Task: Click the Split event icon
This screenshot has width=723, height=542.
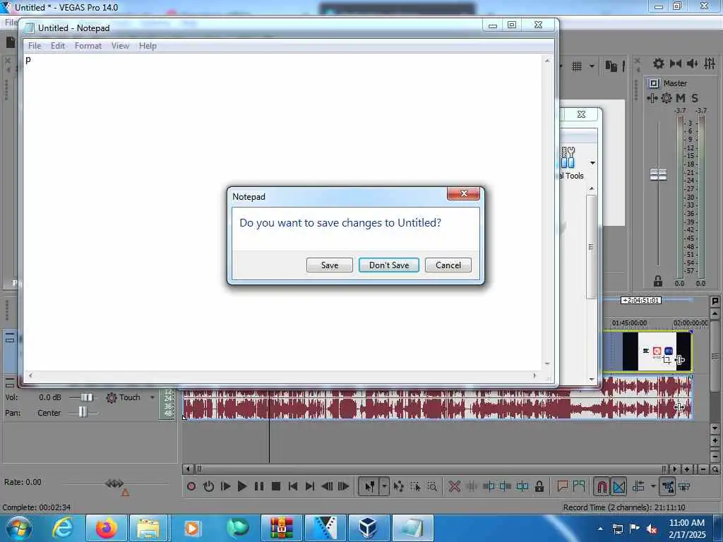Action: click(522, 486)
